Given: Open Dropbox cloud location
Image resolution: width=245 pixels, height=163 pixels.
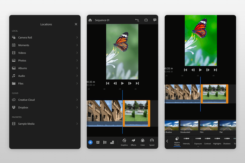Looking at the screenshot, I should tap(45, 107).
